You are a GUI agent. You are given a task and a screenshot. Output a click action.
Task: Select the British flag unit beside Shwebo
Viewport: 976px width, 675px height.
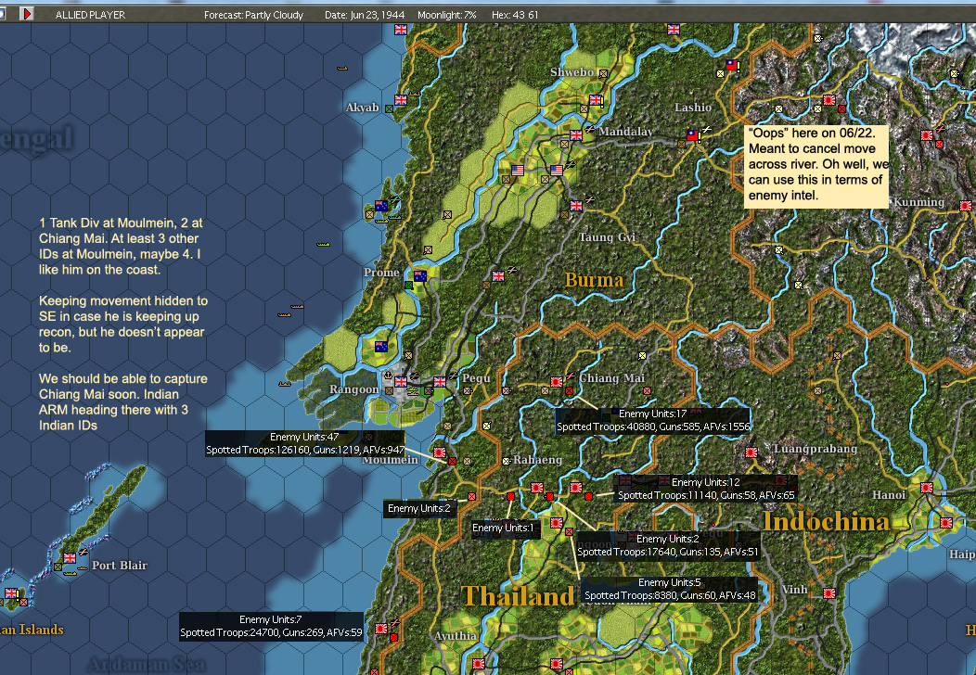(x=596, y=99)
